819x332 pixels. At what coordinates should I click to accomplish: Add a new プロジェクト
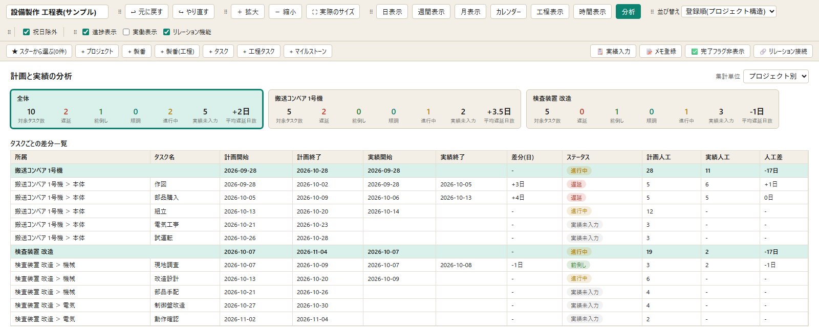click(97, 51)
